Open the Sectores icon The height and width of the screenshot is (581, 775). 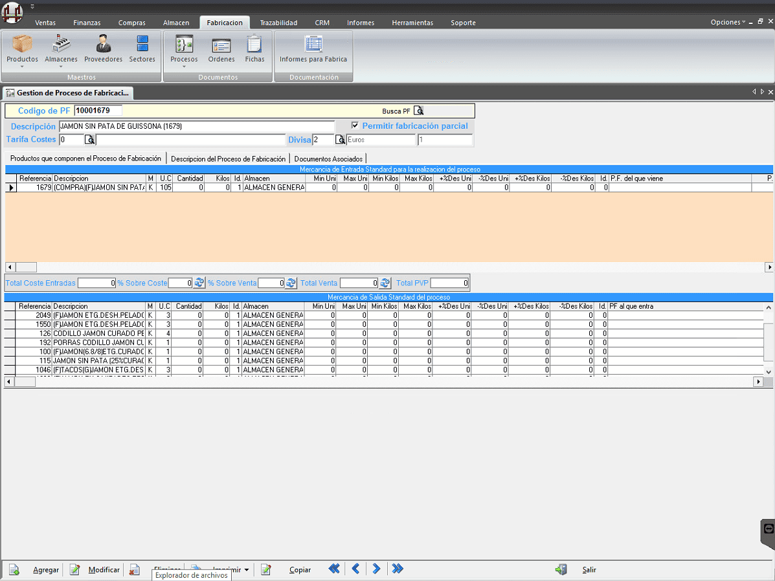click(142, 44)
